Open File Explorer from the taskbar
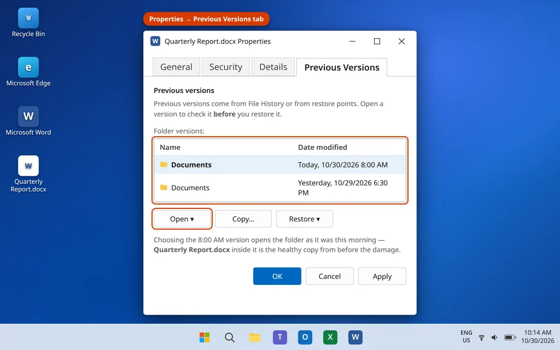This screenshot has height=350, width=560. point(255,337)
